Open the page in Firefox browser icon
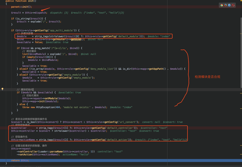 225,5
